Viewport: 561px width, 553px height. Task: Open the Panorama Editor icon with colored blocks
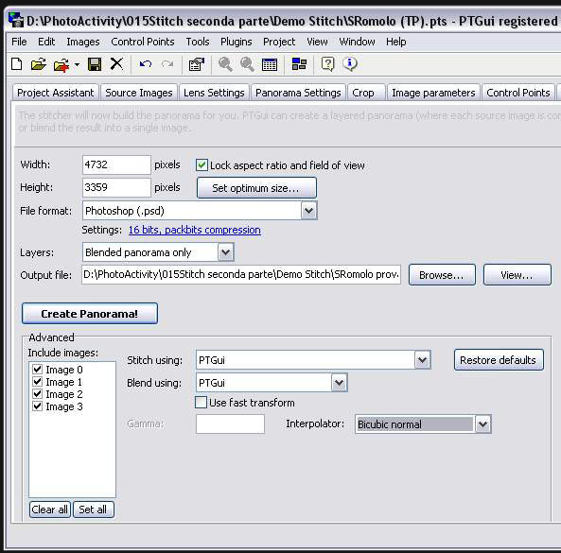click(299, 64)
